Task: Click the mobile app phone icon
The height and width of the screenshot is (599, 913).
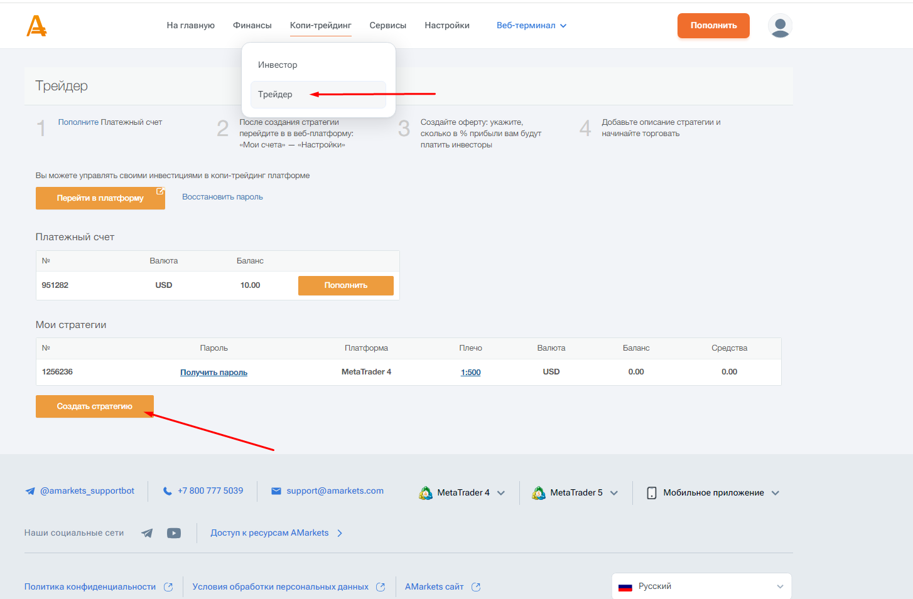Action: (652, 493)
